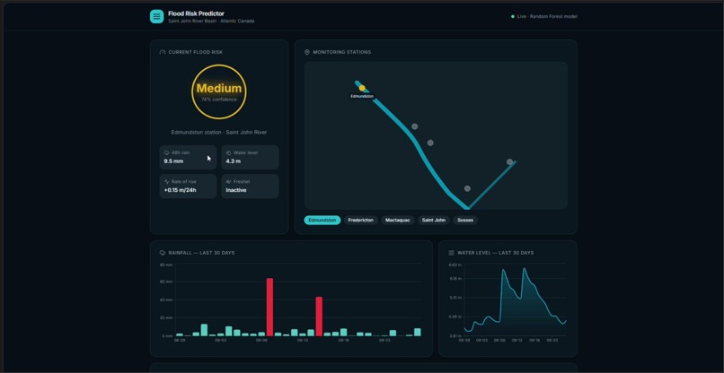Click the rain cloud icon in 48h rain tile
This screenshot has height=373, width=724.
tap(167, 152)
